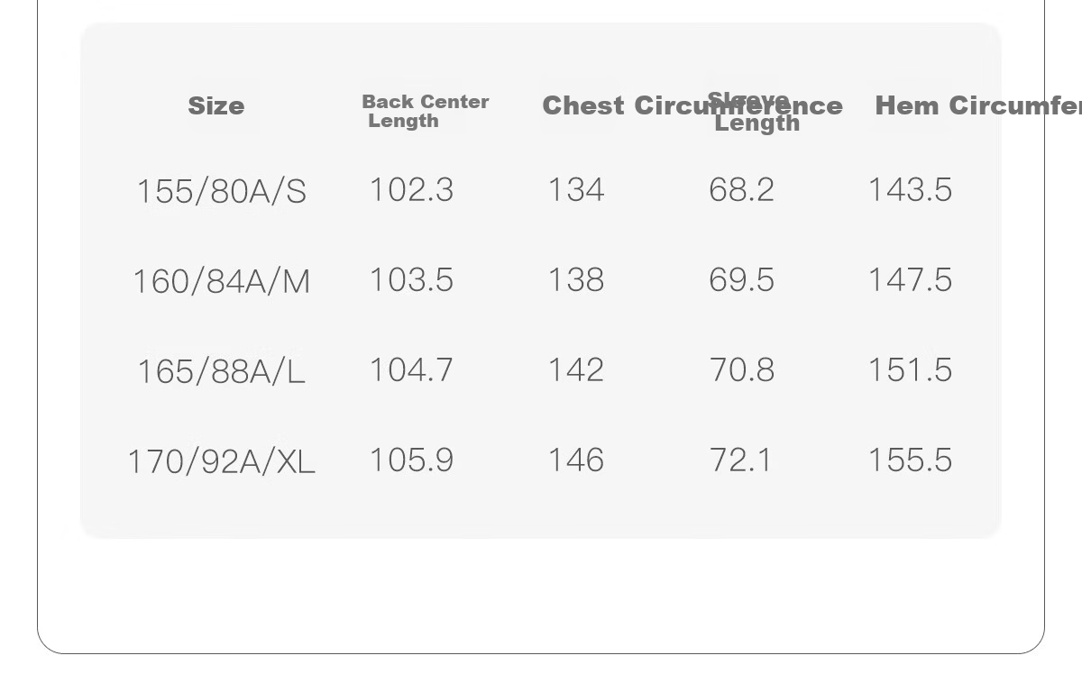This screenshot has height=692, width=1082.
Task: Select the 155/80A/S size row label
Action: click(x=222, y=191)
